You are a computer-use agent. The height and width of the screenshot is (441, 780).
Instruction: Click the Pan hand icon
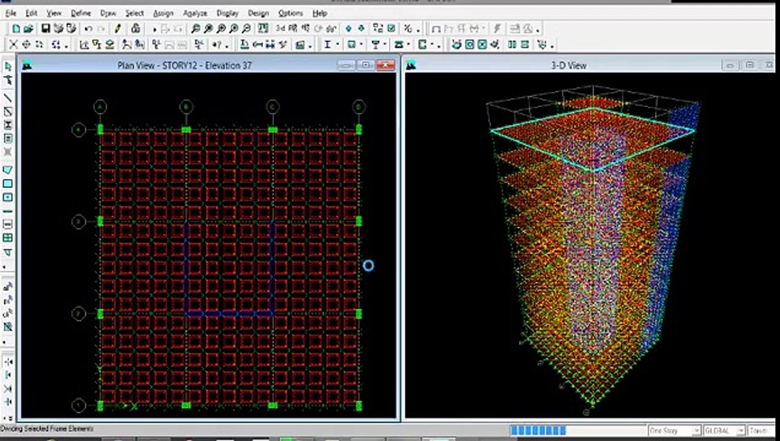pos(262,29)
